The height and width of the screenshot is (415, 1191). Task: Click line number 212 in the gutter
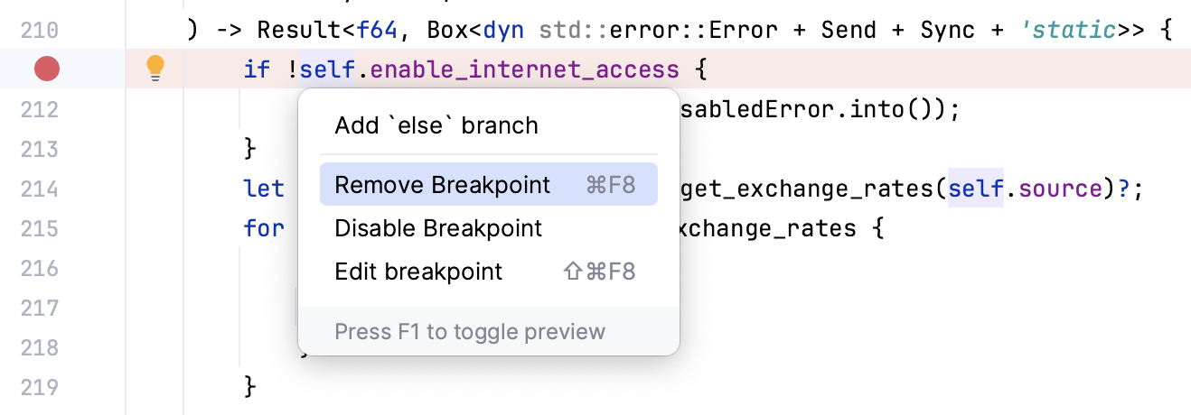point(39,109)
